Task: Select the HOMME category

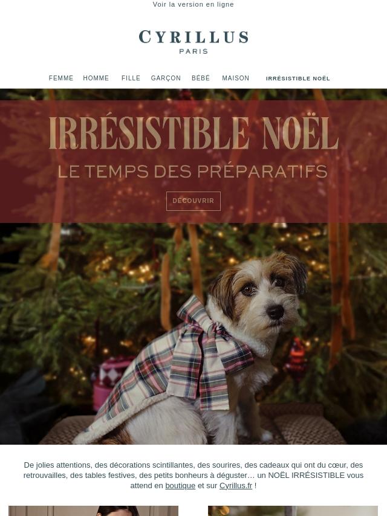Action: [x=96, y=79]
